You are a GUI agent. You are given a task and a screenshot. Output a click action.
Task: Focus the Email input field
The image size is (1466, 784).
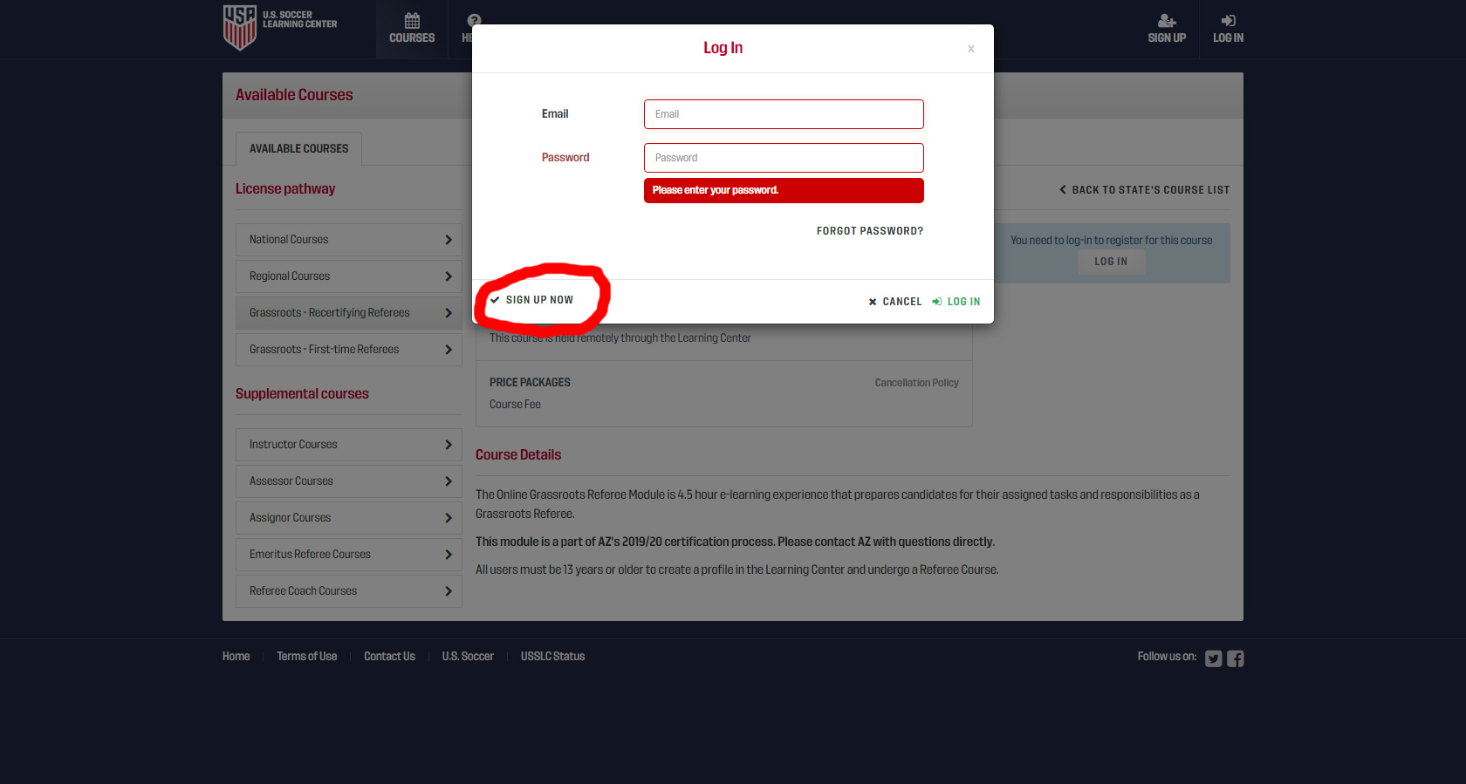pyautogui.click(x=784, y=114)
